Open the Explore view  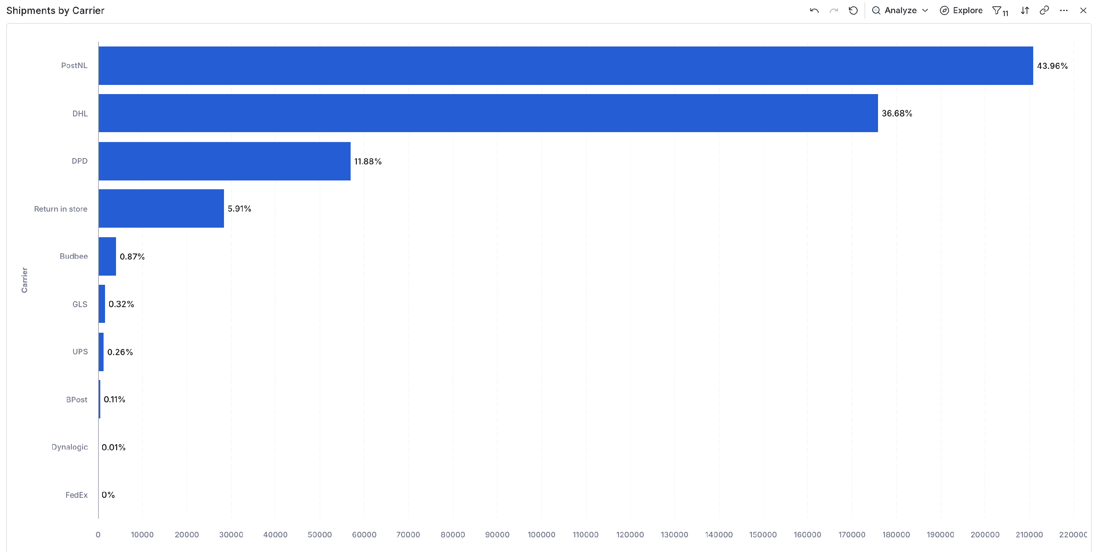tap(961, 11)
